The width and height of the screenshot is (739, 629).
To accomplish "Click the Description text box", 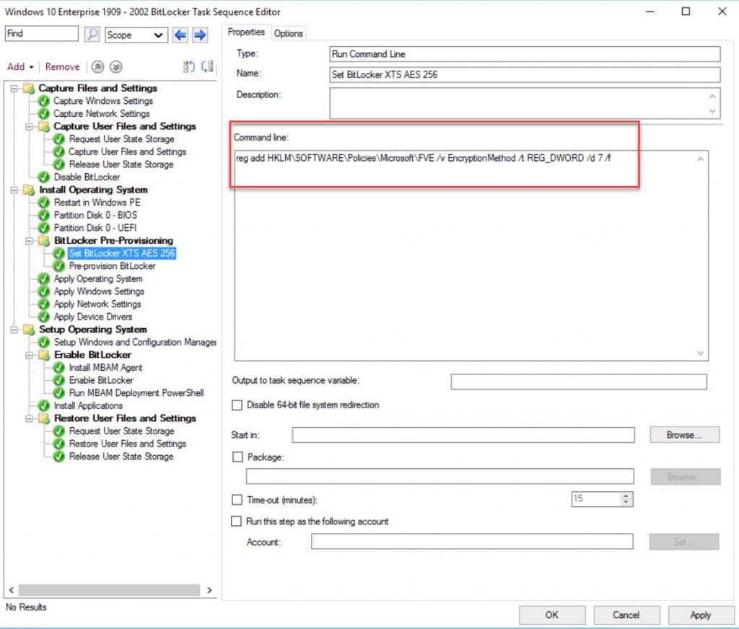I will point(525,103).
